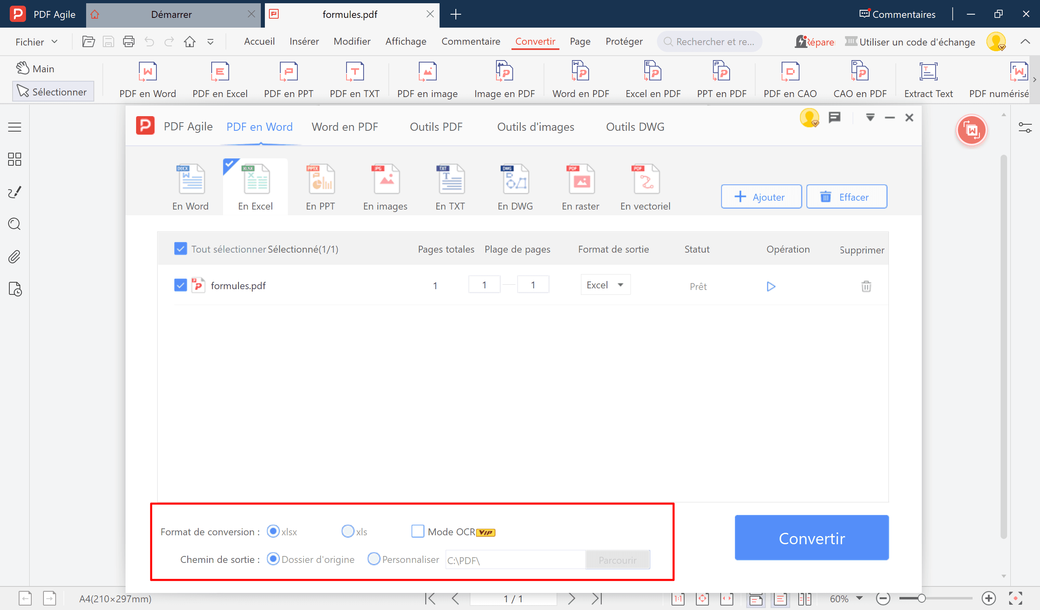Click the zoom in plus button
Screen dimensions: 1040x610
[x=988, y=599]
